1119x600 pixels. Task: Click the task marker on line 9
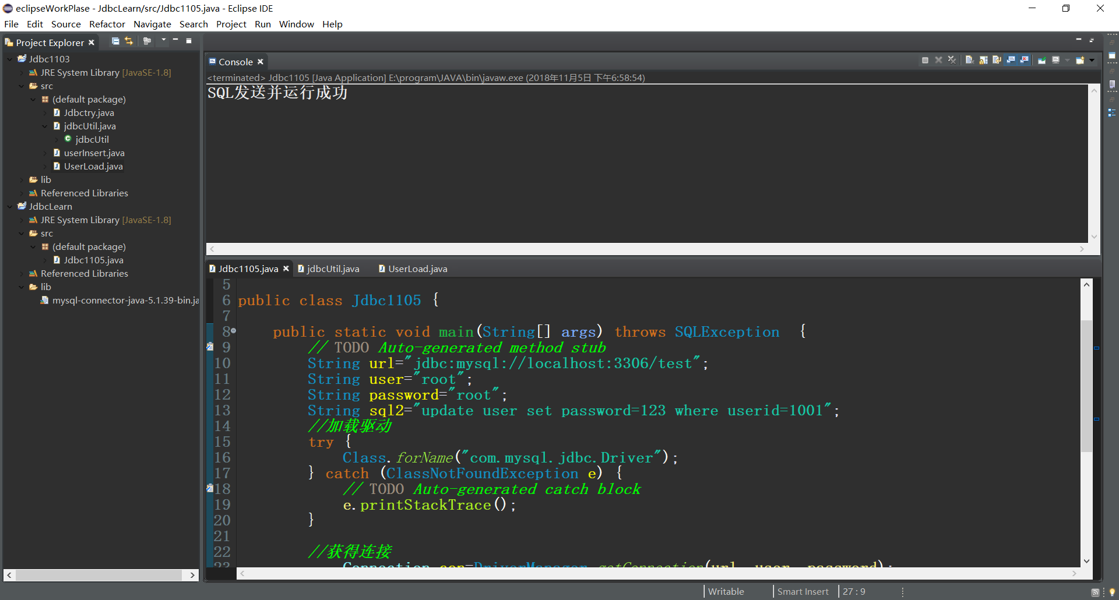[x=210, y=347]
